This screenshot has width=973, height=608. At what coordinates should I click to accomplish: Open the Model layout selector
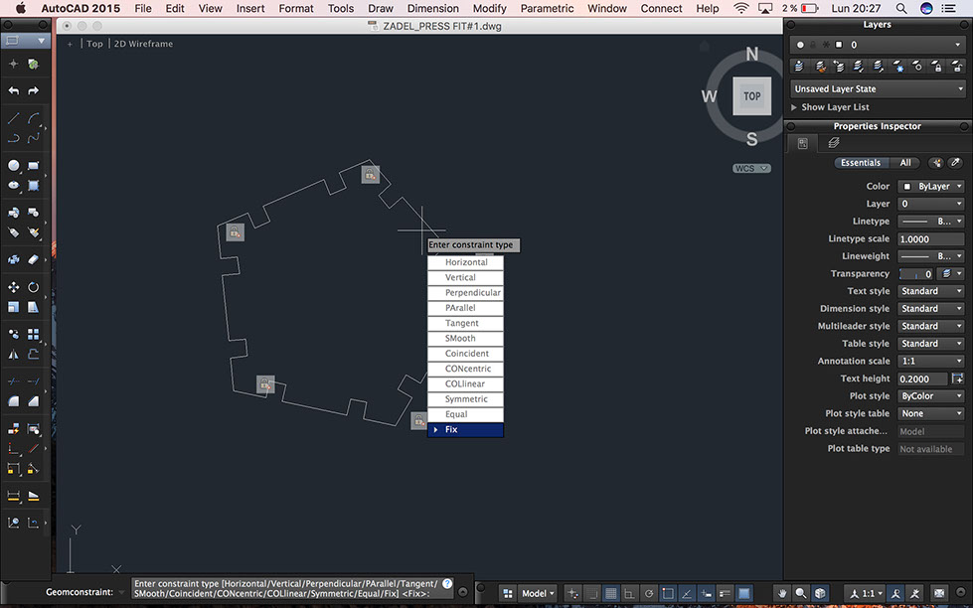pyautogui.click(x=539, y=593)
